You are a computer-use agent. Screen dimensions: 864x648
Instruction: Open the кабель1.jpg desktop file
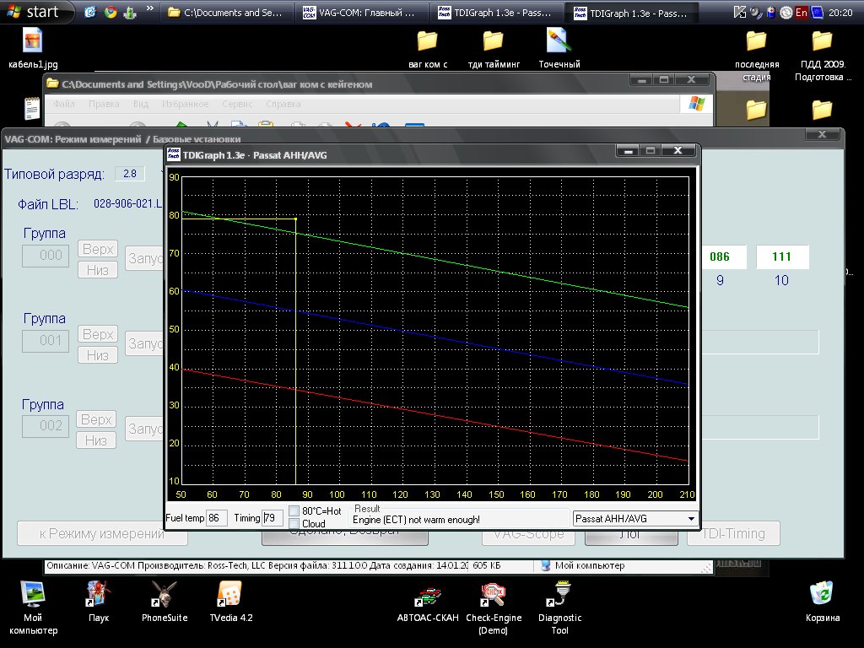pyautogui.click(x=33, y=47)
